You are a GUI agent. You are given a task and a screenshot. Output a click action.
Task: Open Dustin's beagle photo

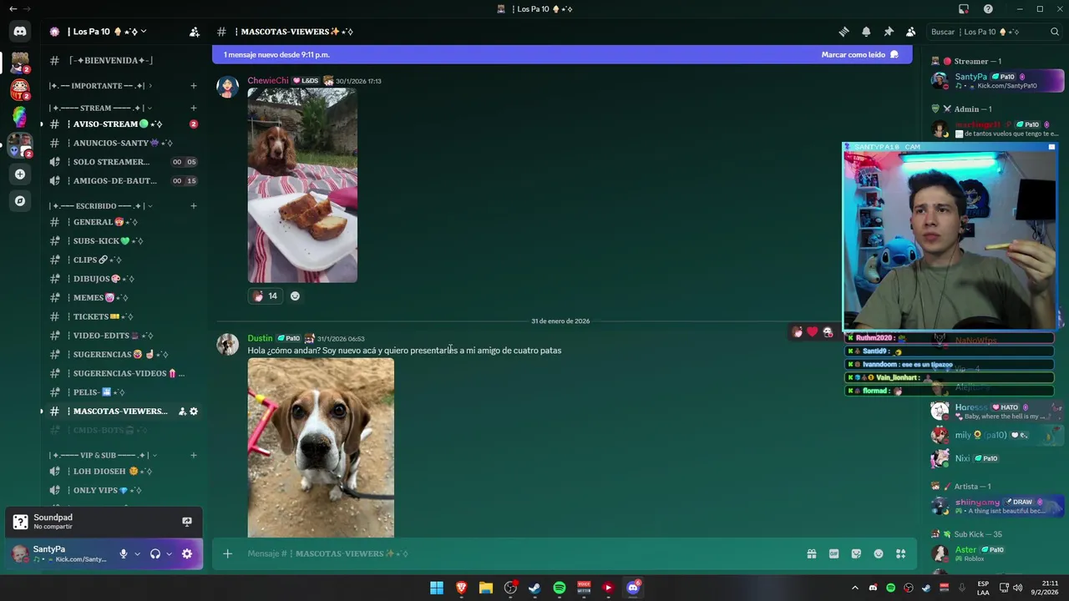tap(321, 447)
